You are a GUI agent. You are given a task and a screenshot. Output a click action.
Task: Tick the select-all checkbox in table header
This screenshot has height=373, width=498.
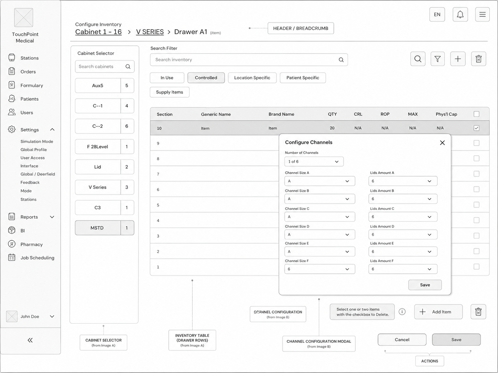click(476, 114)
